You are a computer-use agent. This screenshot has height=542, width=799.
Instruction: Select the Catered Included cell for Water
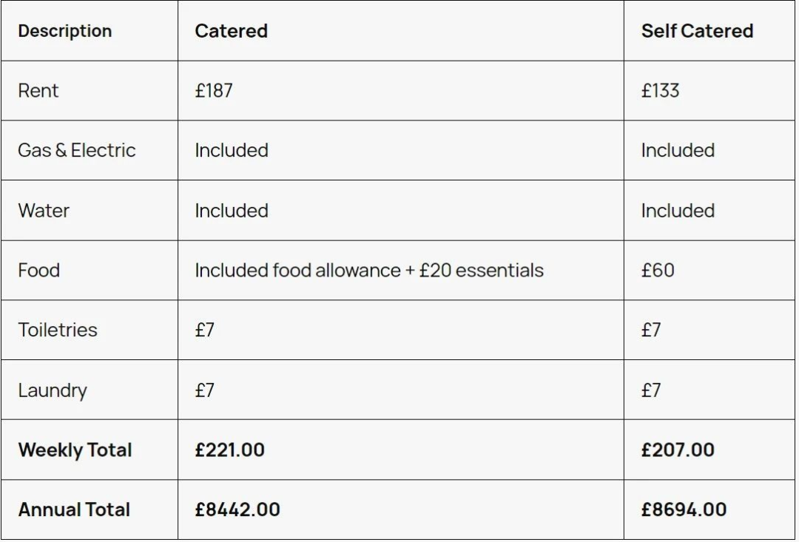[232, 211]
